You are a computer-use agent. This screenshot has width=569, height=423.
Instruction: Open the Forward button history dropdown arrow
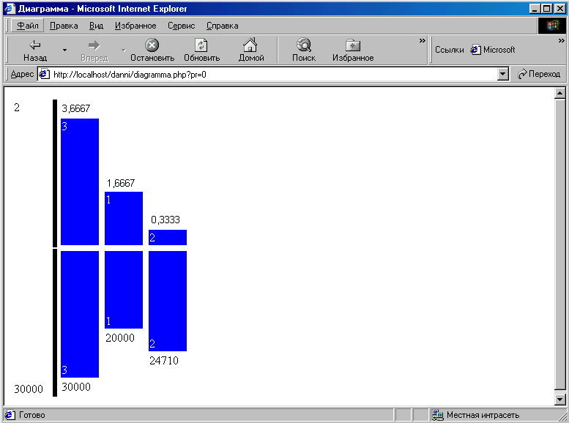[x=124, y=50]
